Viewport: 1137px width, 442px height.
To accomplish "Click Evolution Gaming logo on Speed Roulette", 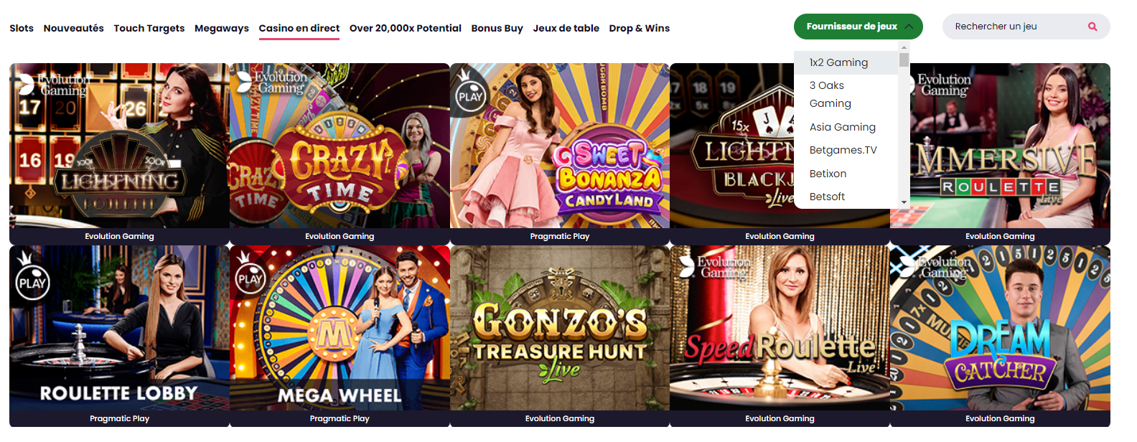I will 715,267.
